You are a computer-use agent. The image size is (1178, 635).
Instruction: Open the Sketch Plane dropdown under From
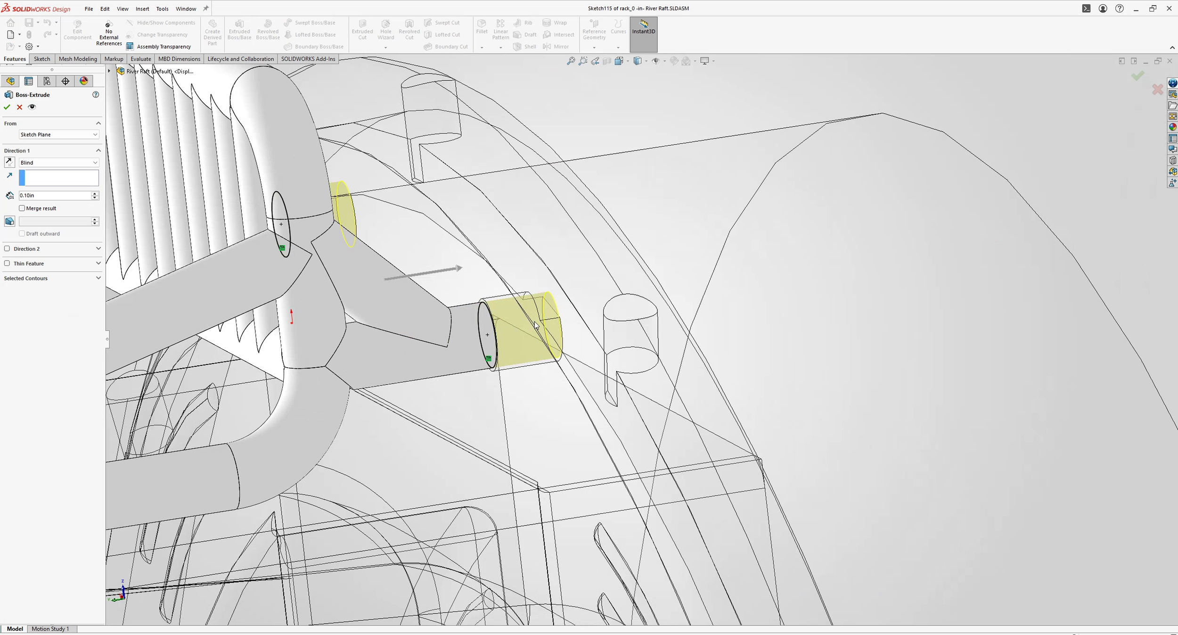58,134
